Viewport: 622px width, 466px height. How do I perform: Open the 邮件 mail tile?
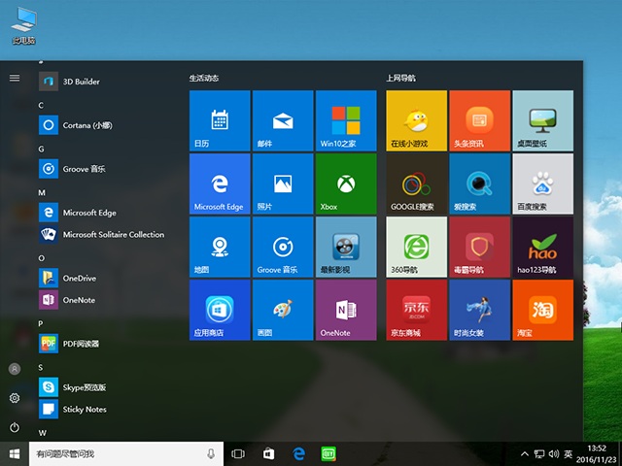click(x=282, y=120)
